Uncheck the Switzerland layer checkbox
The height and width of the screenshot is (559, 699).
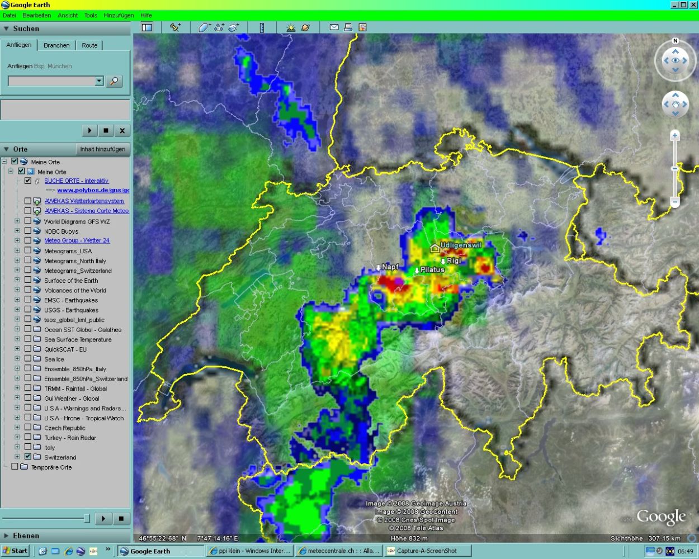(27, 457)
